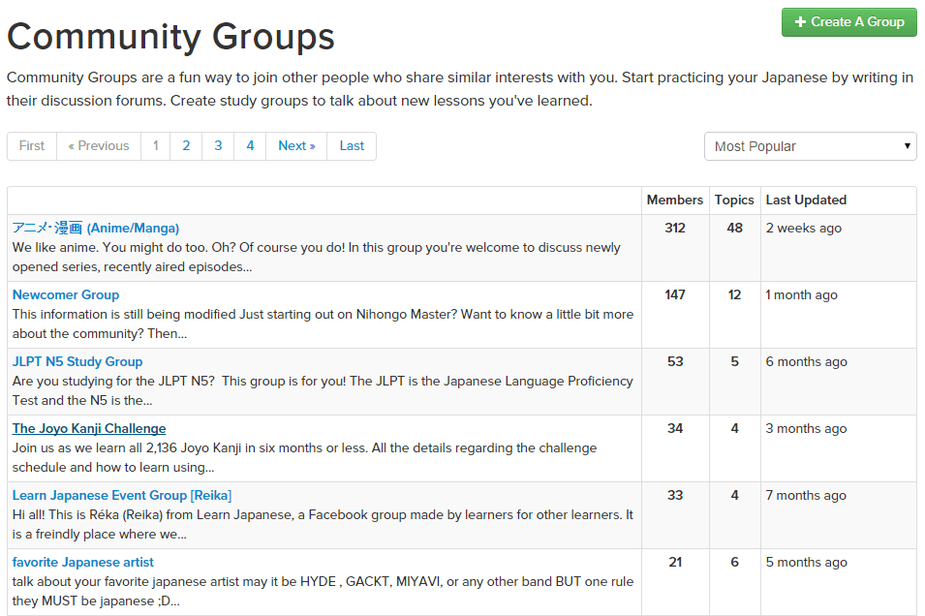
Task: Click the 21 members count
Action: click(675, 562)
